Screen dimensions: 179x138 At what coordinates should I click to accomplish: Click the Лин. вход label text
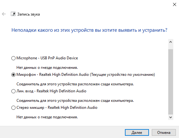pos(51,91)
